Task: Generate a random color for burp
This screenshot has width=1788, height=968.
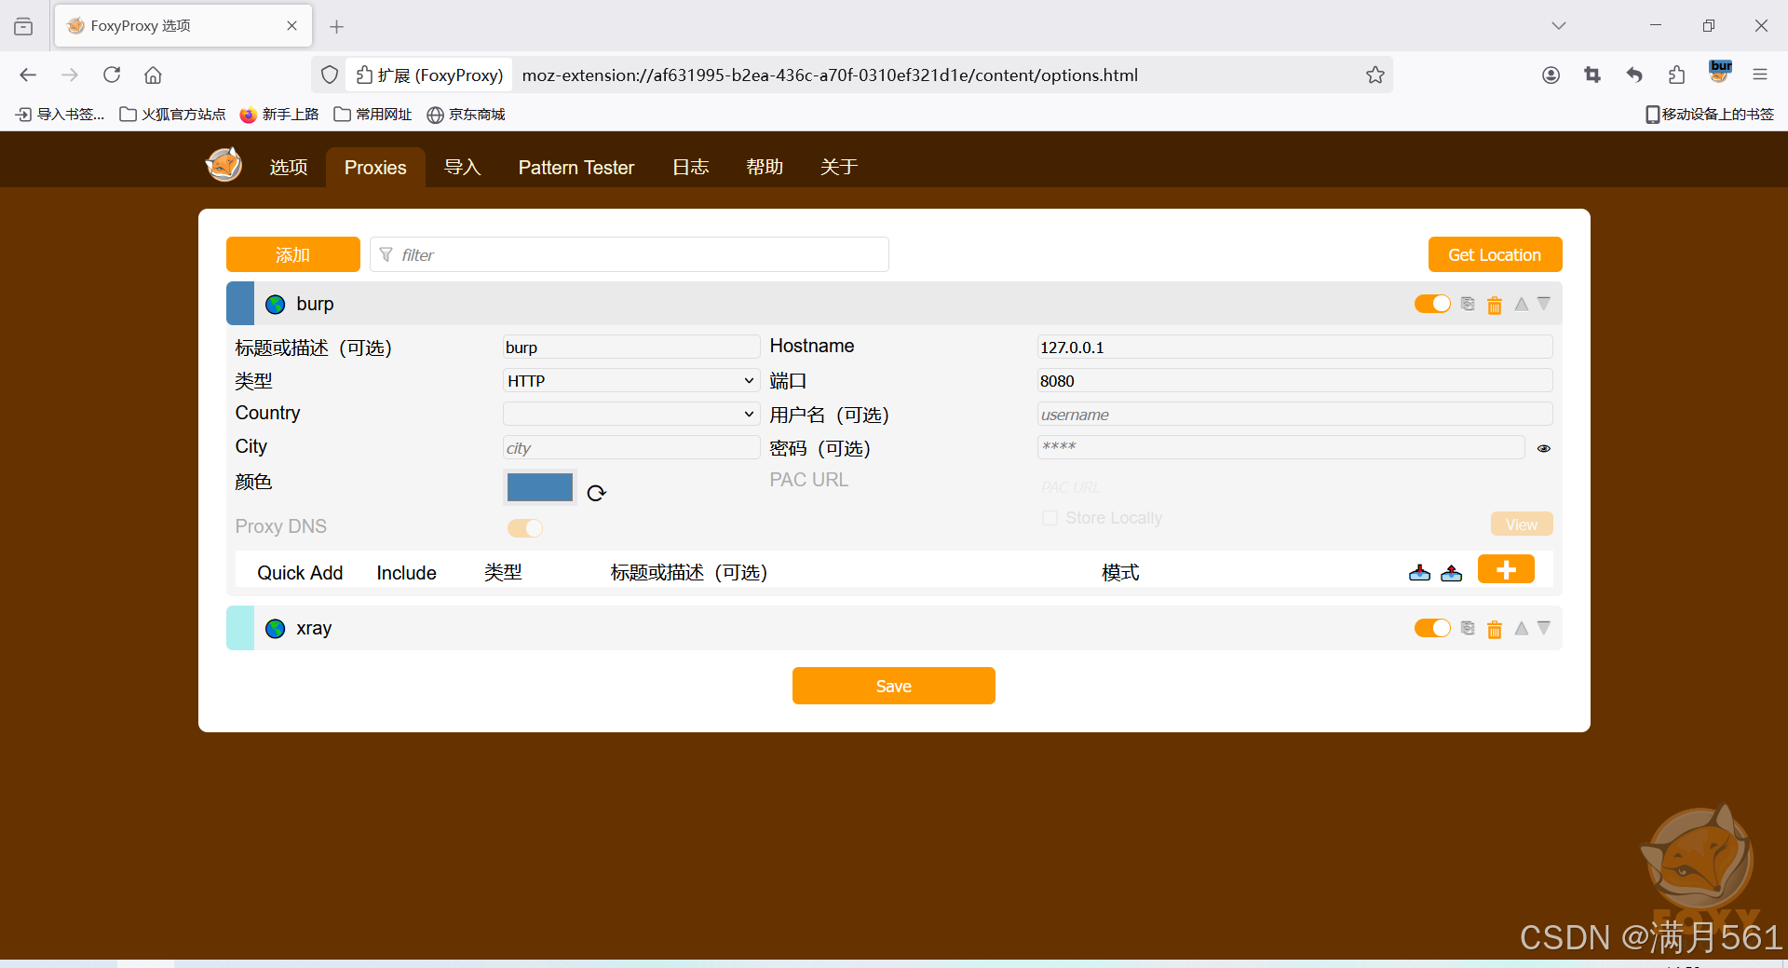Action: coord(597,492)
